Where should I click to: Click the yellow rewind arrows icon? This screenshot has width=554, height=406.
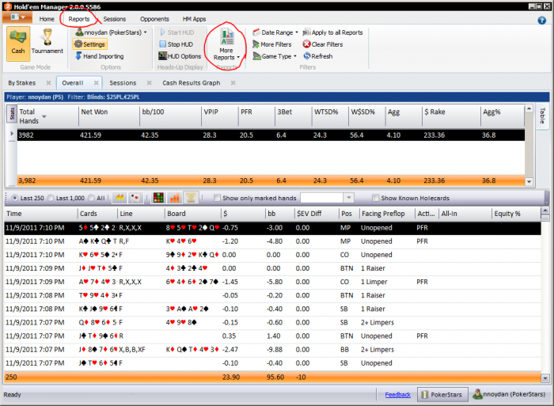click(120, 198)
